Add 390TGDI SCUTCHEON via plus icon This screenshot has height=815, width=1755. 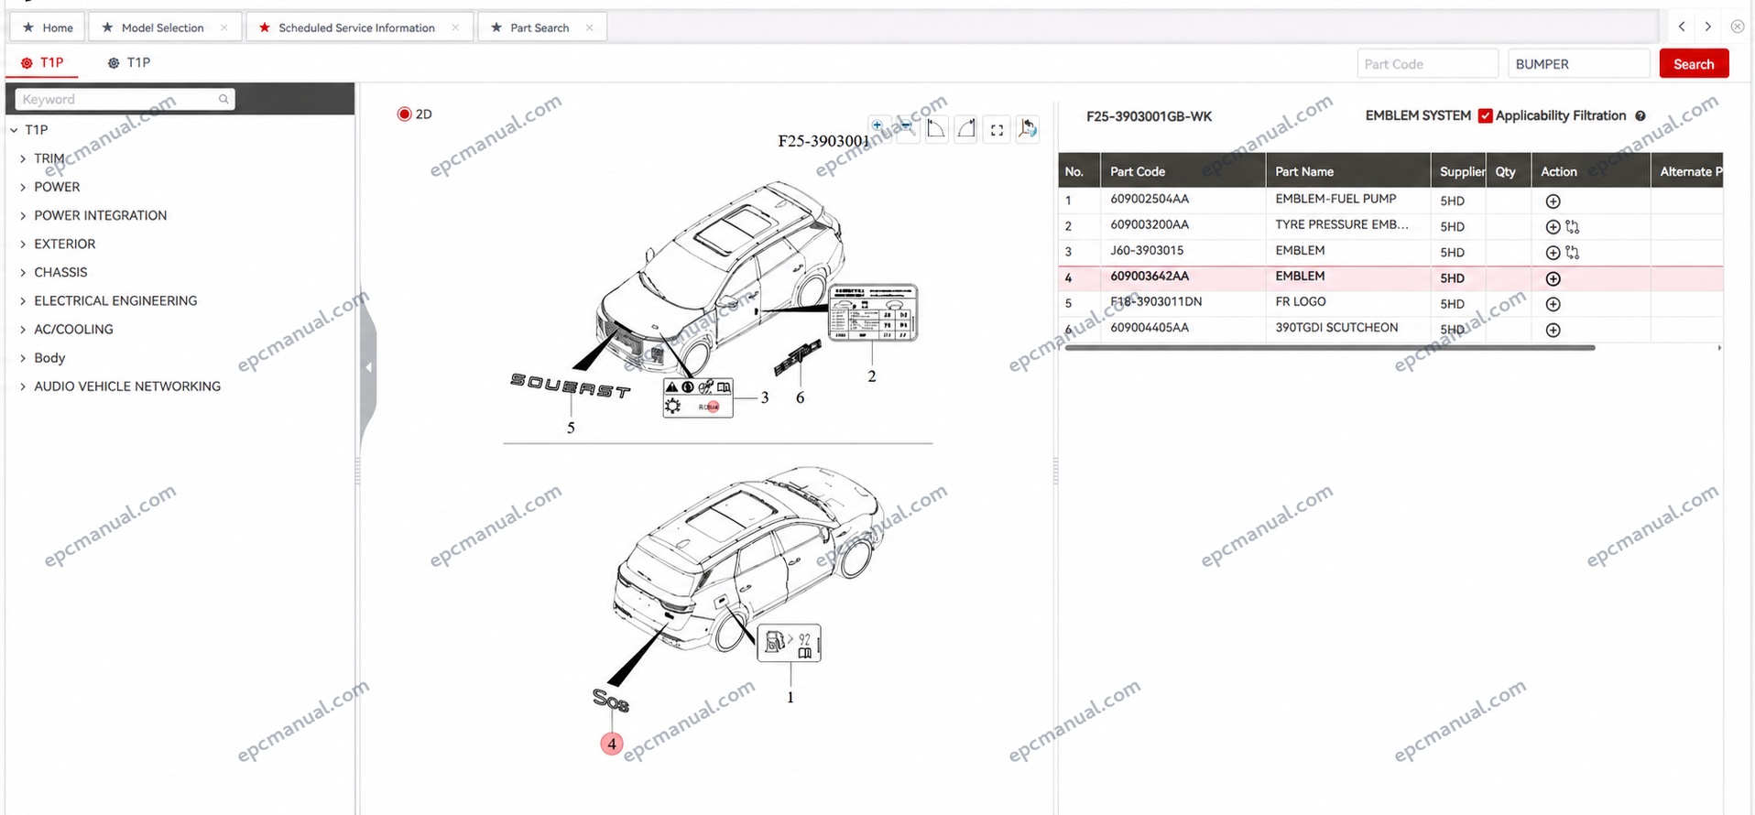pos(1553,330)
